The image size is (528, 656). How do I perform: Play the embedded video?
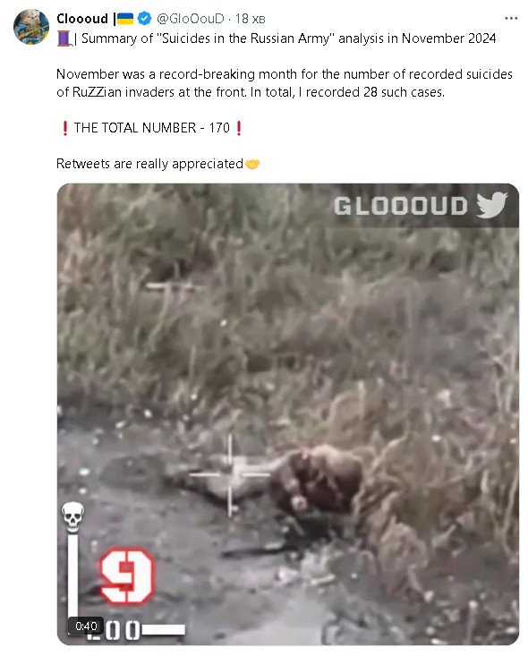click(x=288, y=414)
